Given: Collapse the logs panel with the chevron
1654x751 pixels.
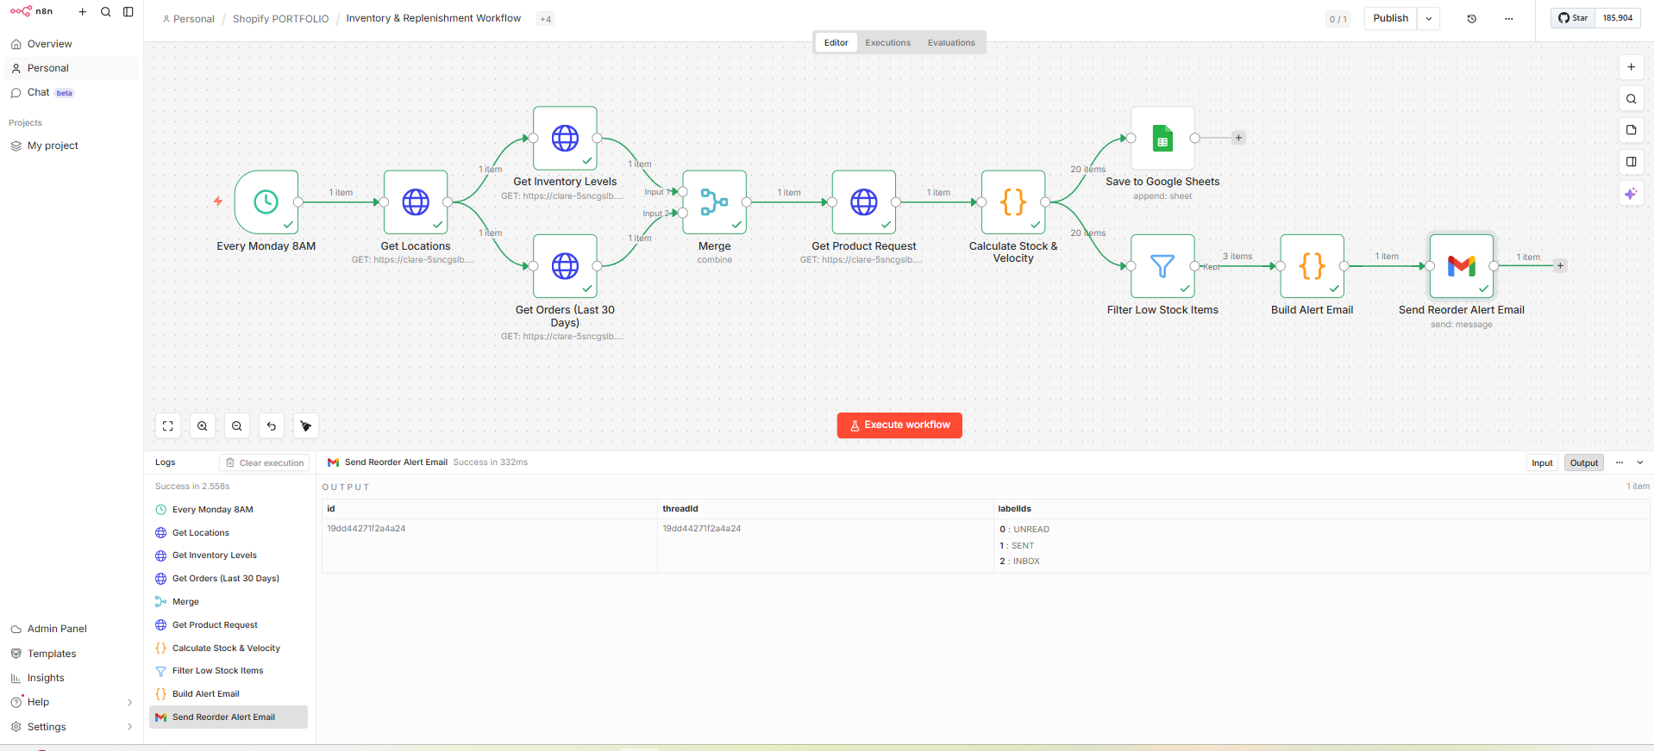Looking at the screenshot, I should [x=1640, y=462].
